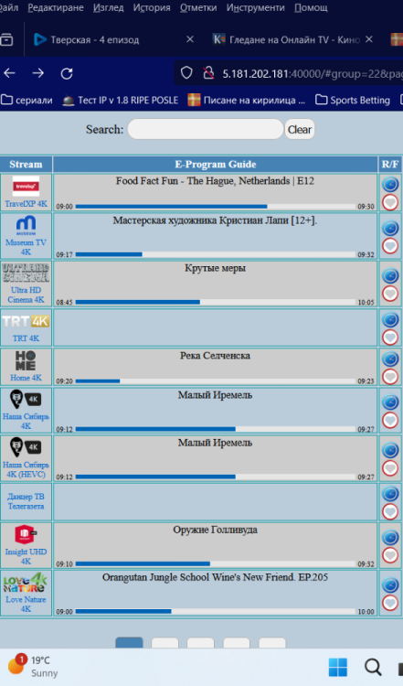Image resolution: width=403 pixels, height=686 pixels.
Task: Toggle favorite heart for Ultra HD Cinema 4K
Action: tap(390, 294)
